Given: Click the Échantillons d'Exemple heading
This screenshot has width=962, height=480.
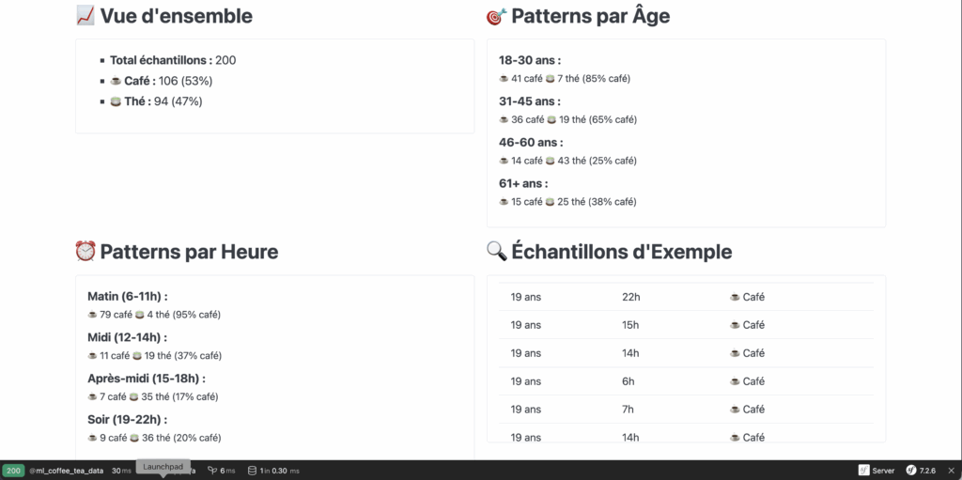Looking at the screenshot, I should point(622,252).
